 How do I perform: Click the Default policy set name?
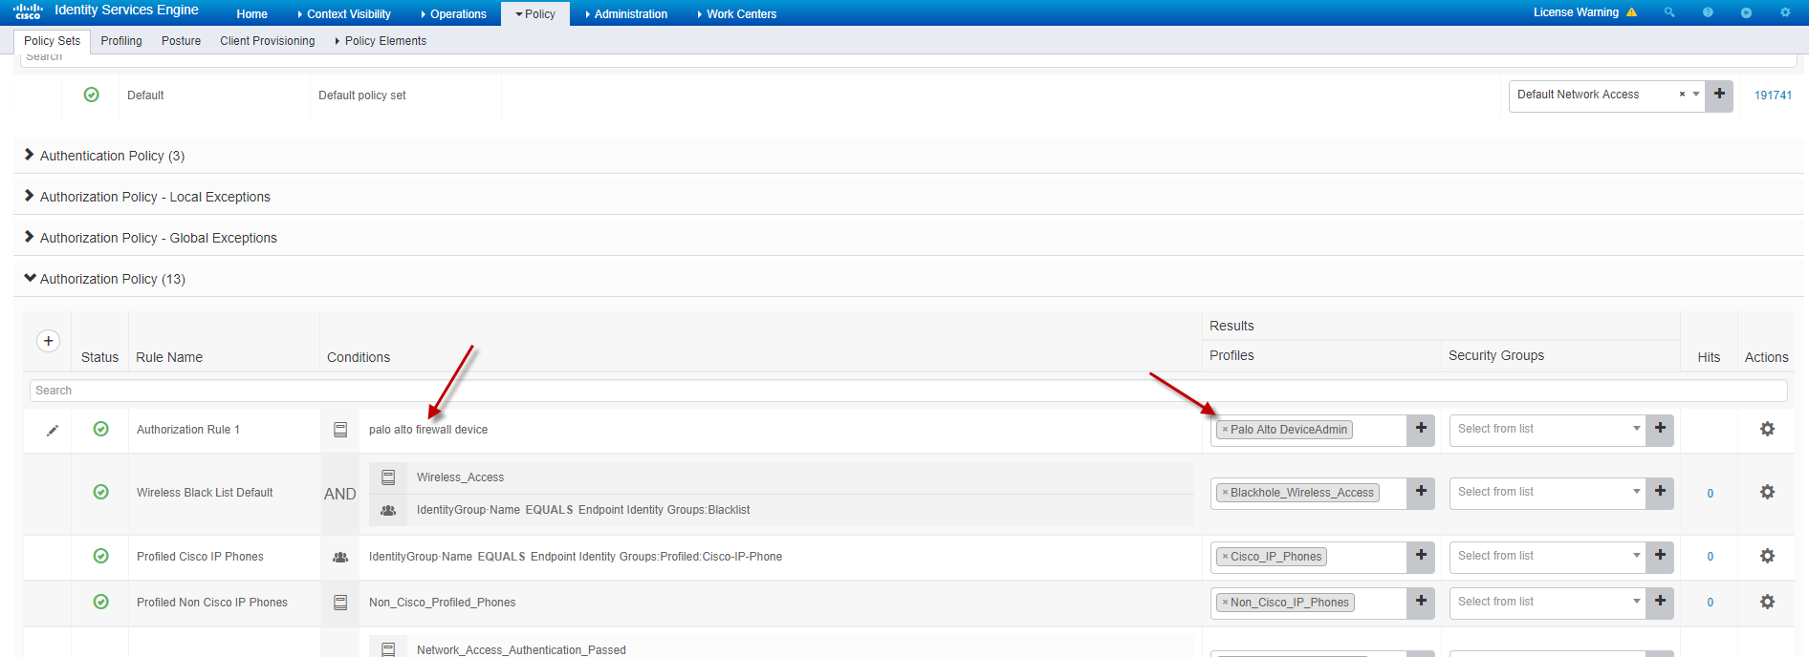click(x=145, y=95)
